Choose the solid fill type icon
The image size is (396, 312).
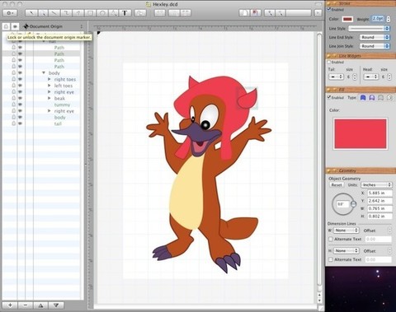click(x=363, y=98)
